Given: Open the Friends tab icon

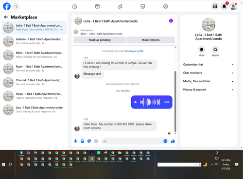Looking at the screenshot, I should tap(120, 6).
